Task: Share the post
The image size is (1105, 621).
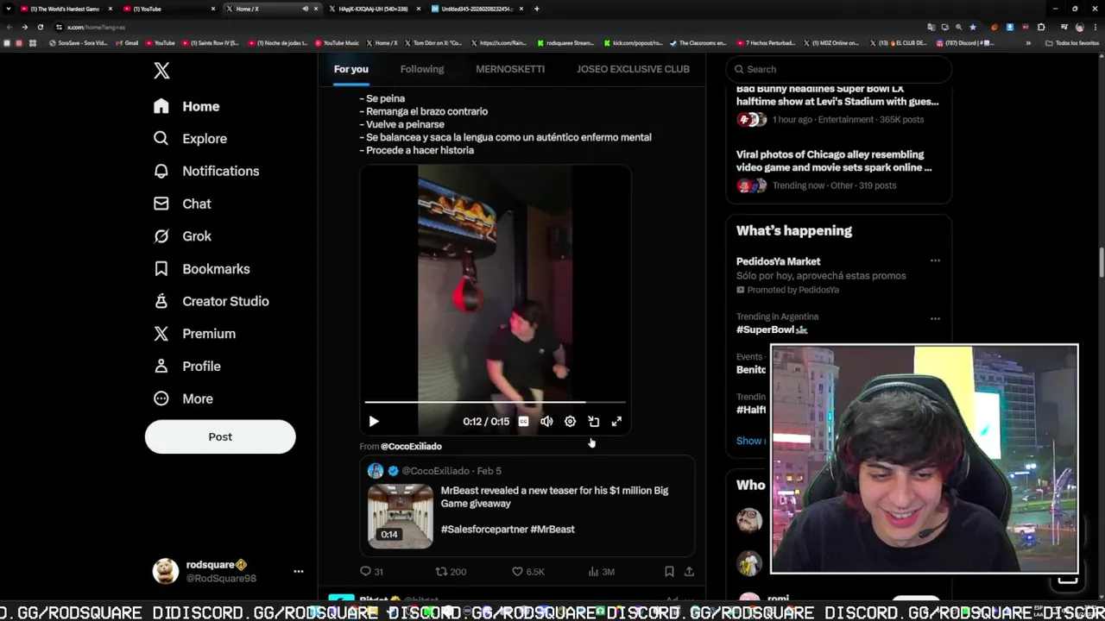Action: (689, 571)
